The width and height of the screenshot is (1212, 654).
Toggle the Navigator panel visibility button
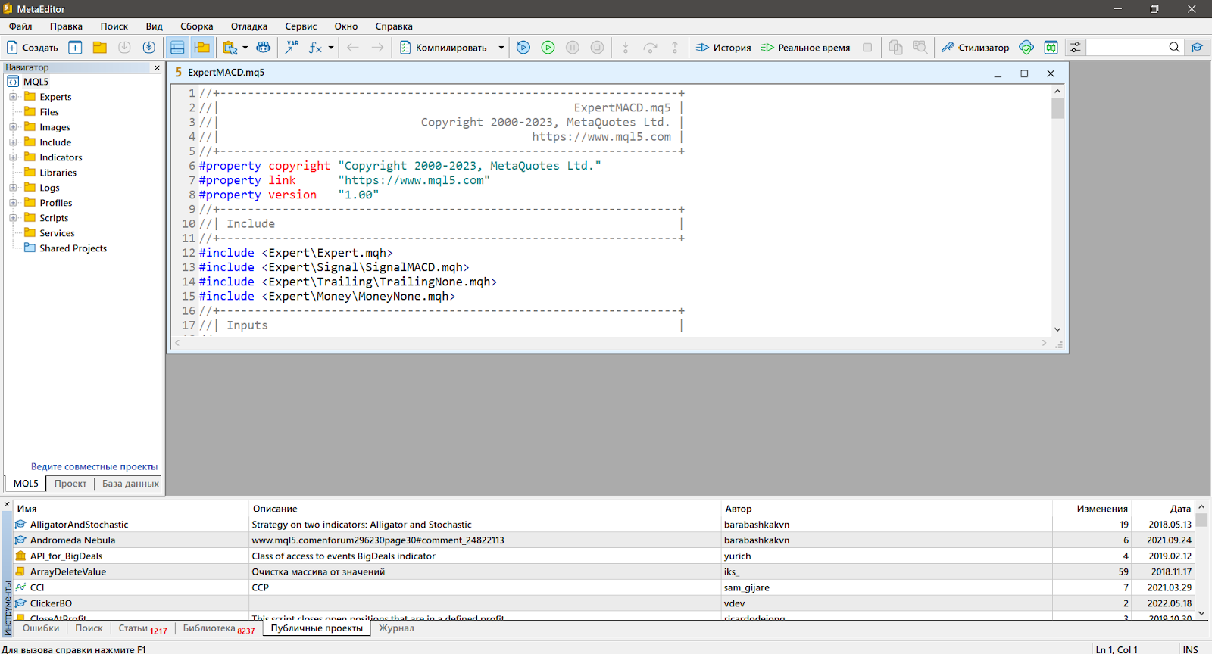click(x=202, y=48)
